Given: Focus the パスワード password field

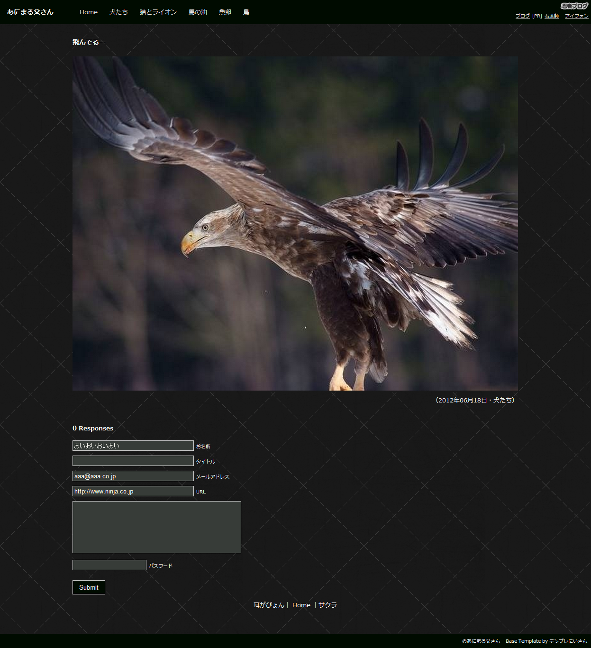Looking at the screenshot, I should [x=109, y=565].
